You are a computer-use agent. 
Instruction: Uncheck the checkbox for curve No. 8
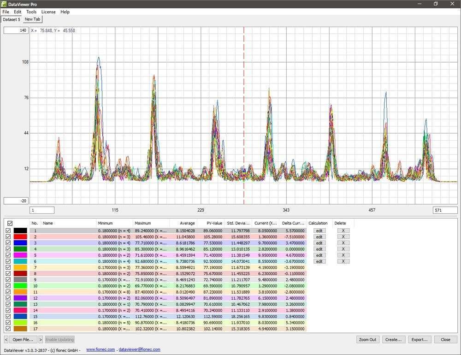pos(8,273)
